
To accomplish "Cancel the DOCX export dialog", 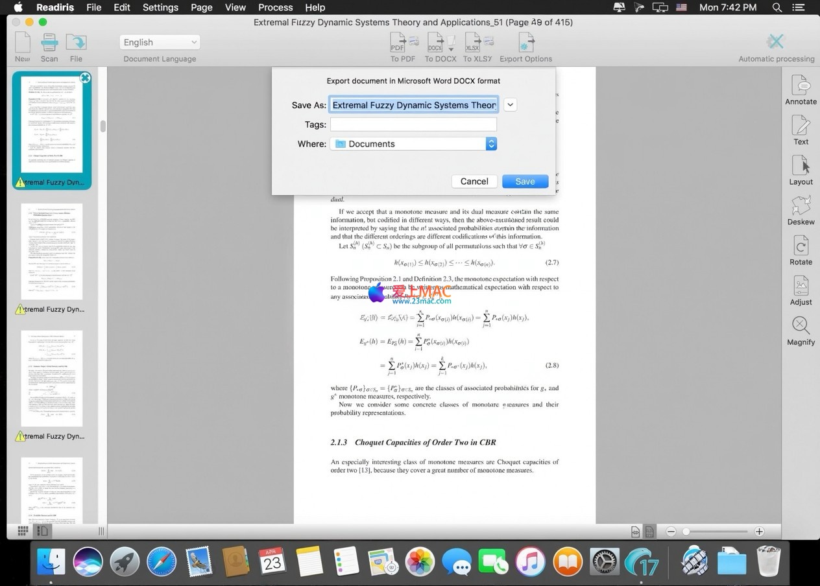I will (x=474, y=182).
